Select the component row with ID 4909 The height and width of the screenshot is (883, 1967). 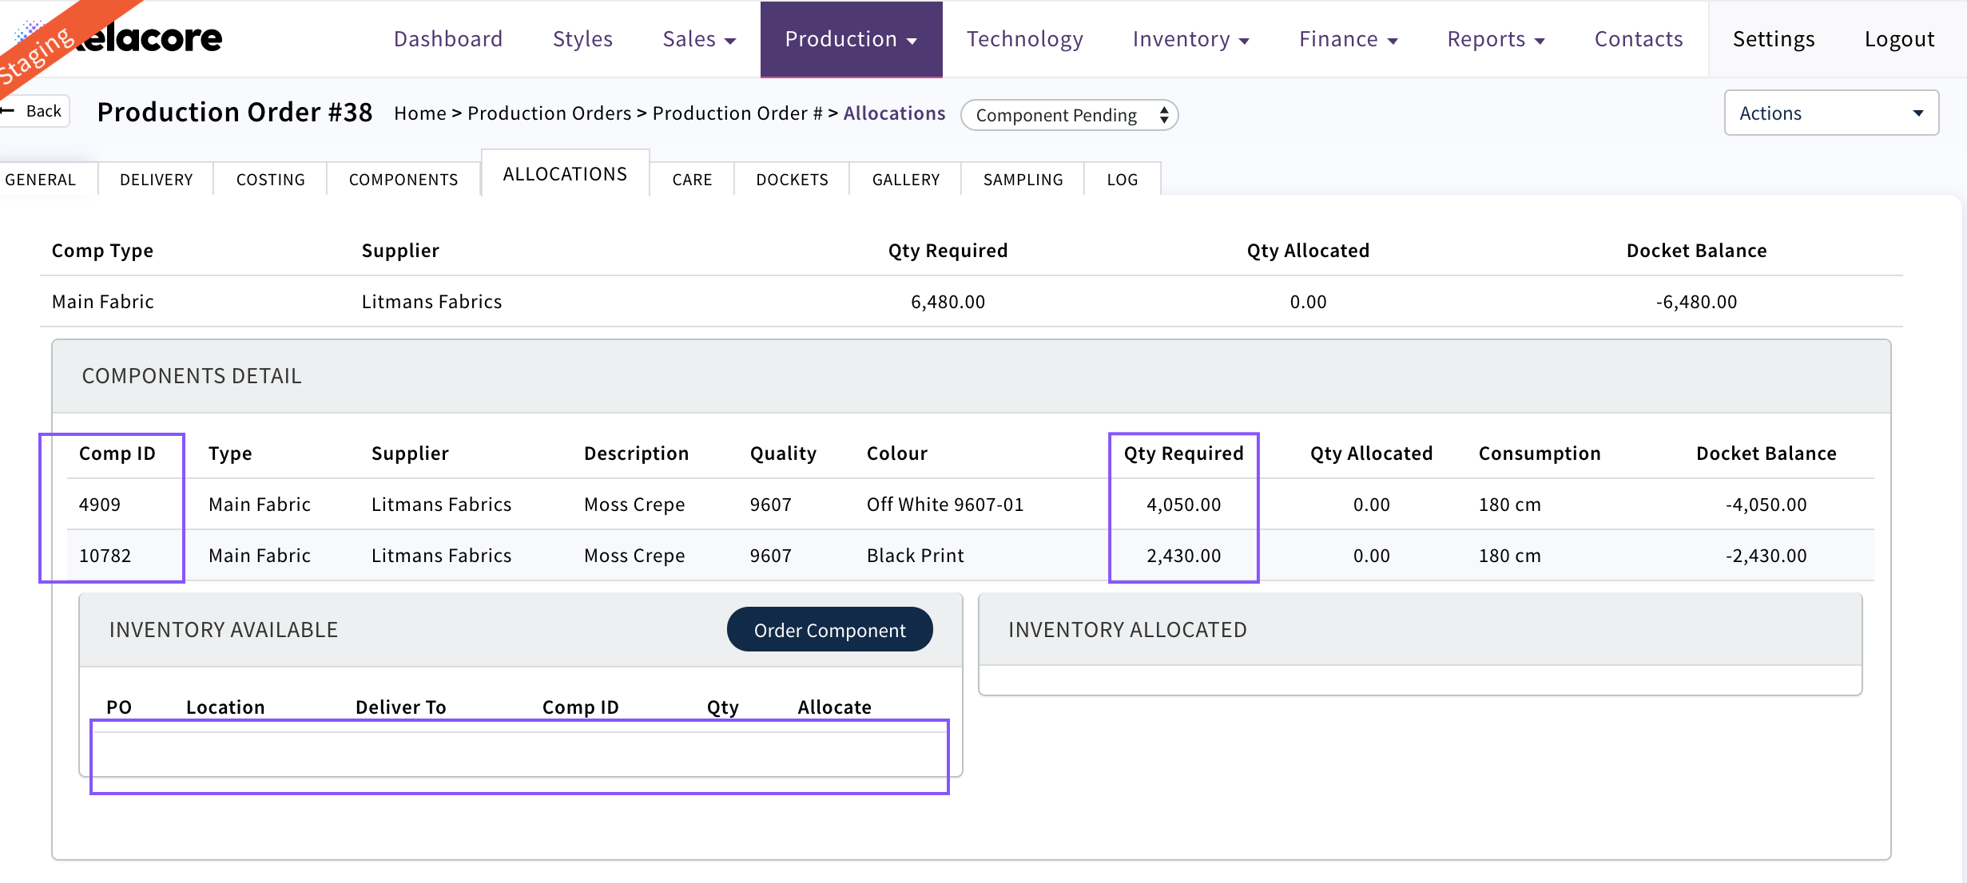(x=100, y=505)
